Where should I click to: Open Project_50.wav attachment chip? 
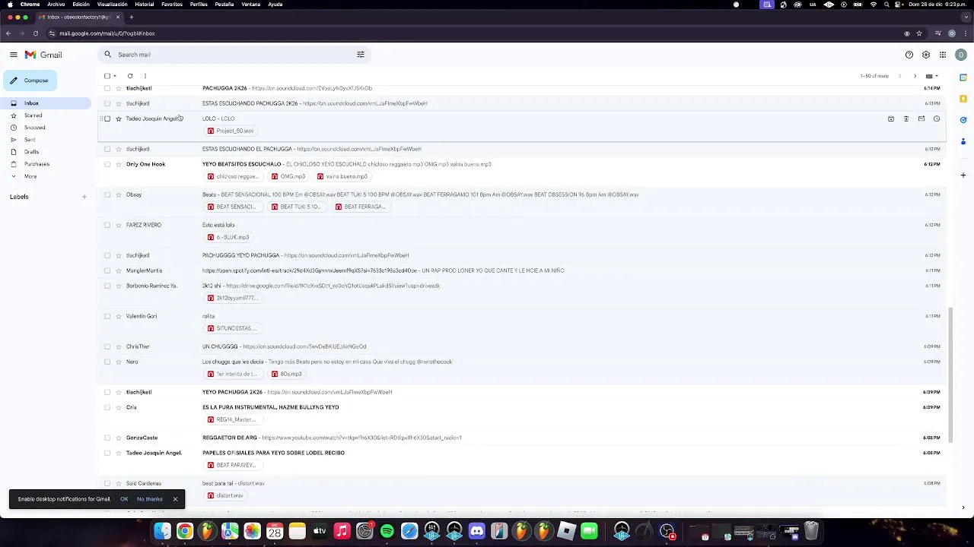231,131
